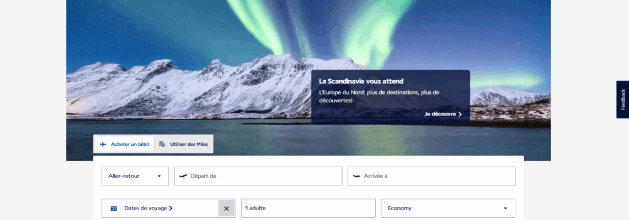
Task: Click the chevron next to Je découvre
Action: click(x=460, y=114)
